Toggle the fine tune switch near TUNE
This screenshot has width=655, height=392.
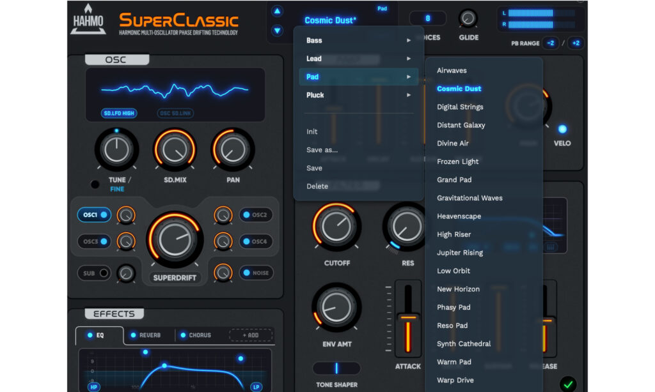pos(95,185)
